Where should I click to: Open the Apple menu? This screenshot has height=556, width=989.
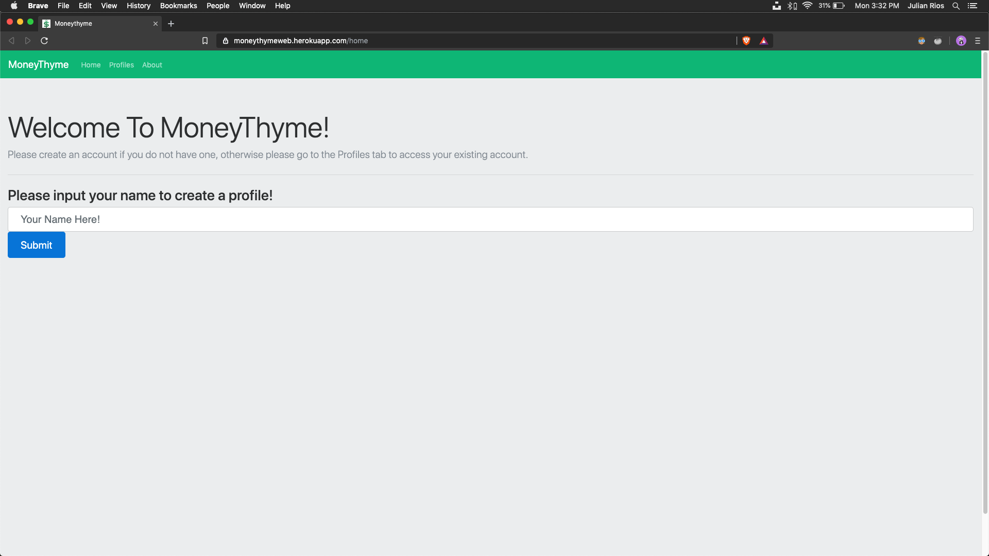[x=14, y=6]
